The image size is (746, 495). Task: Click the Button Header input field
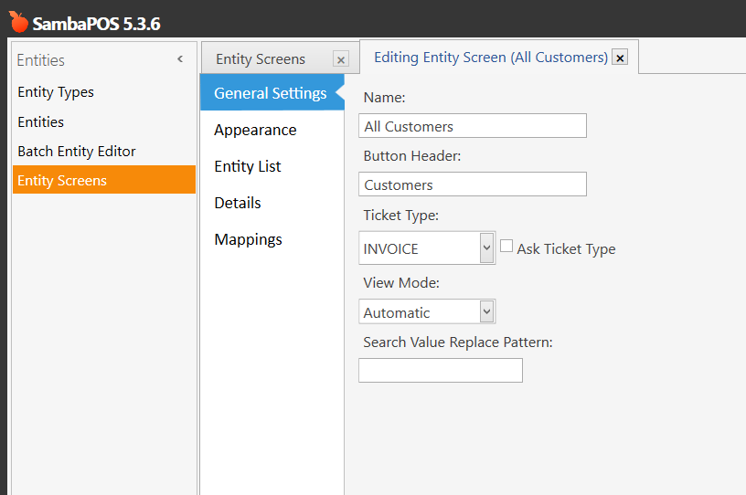[x=473, y=184]
